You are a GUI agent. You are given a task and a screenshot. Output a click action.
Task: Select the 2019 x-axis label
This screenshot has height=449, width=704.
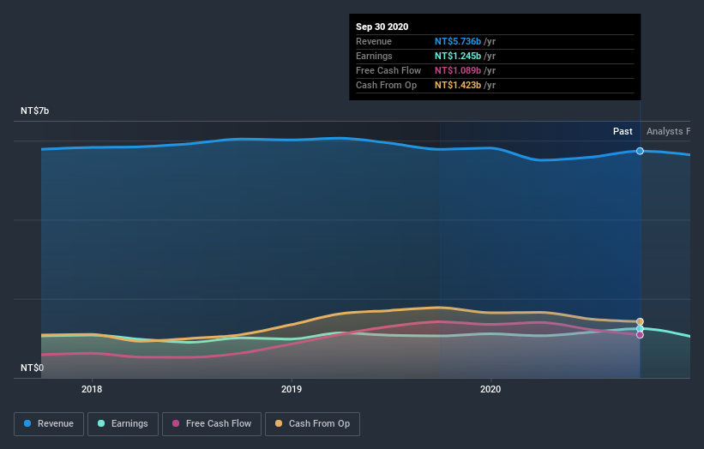292,389
